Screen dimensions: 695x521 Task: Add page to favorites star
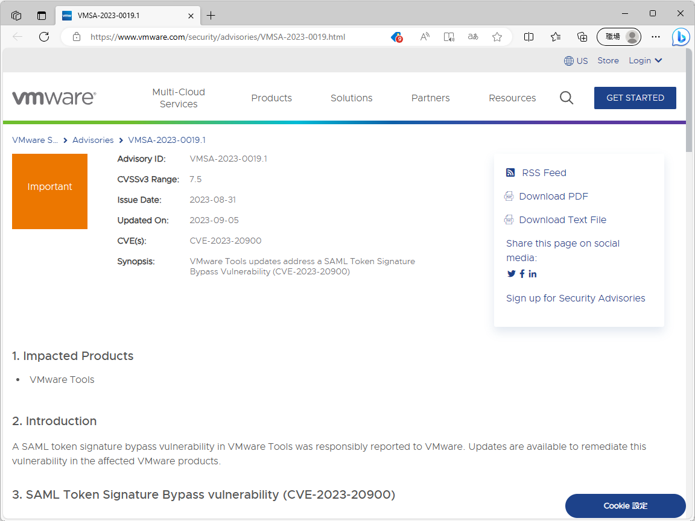coord(497,37)
